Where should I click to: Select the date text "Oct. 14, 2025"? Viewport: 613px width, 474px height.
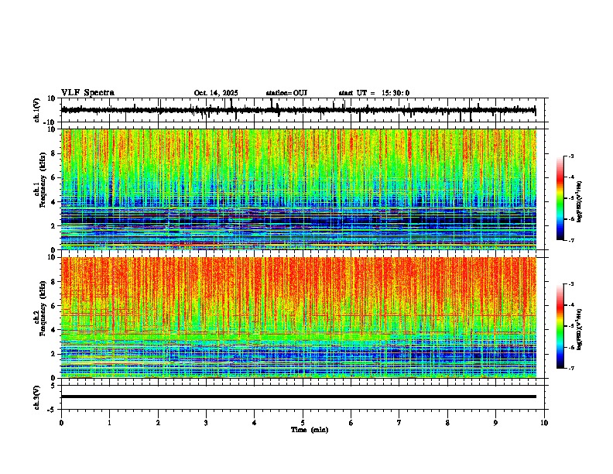tap(216, 93)
